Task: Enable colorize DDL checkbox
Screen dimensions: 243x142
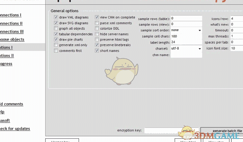Action: (x=97, y=28)
